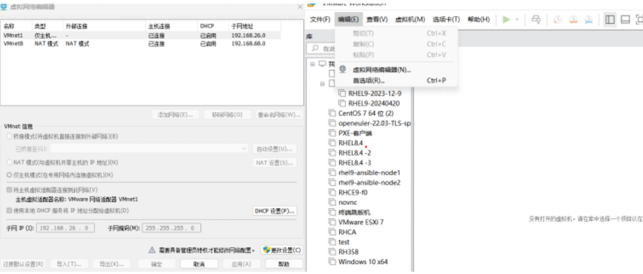Select VMware ESXi 7 in the library
Screen dimensions: 643x274
click(361, 222)
